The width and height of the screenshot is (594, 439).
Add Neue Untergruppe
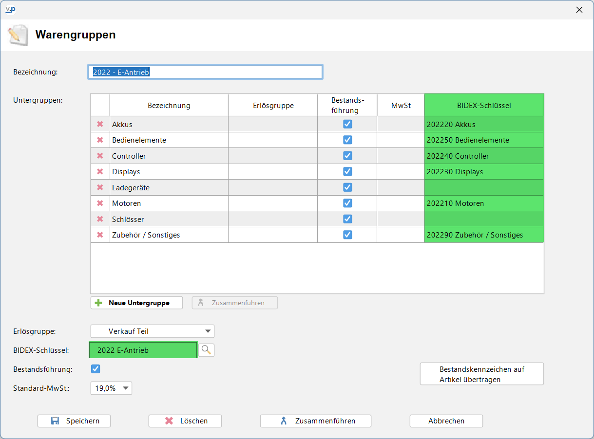point(136,303)
